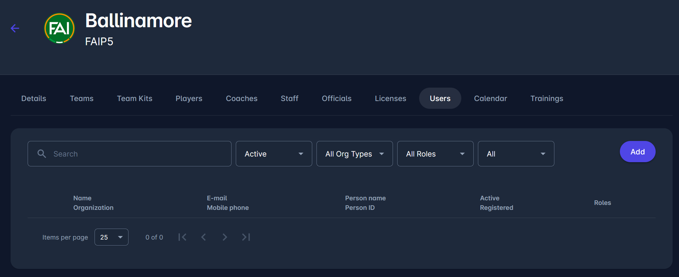The image size is (679, 277).
Task: Jump to last page of results
Action: [246, 237]
